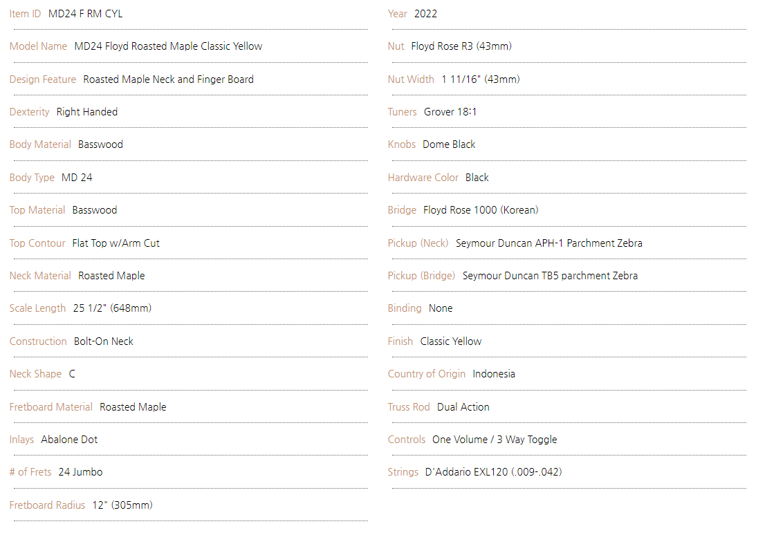
Task: Click the Seymour Duncan APH-1 Parchment Zebra text
Action: click(x=549, y=243)
